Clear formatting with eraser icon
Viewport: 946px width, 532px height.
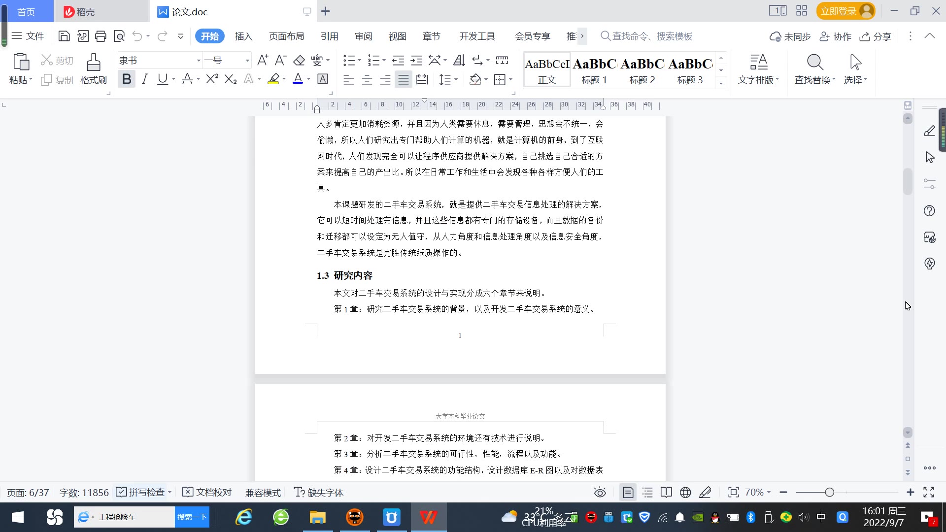299,60
